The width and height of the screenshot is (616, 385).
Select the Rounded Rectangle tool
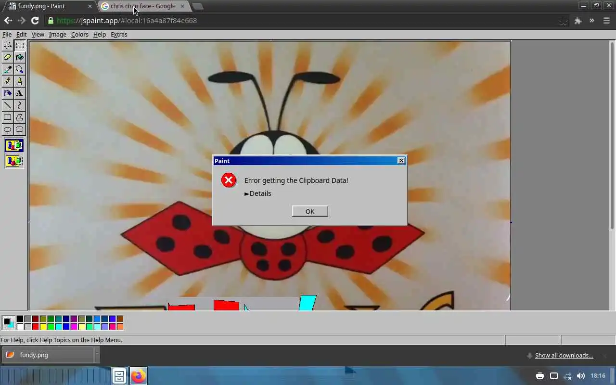20,129
